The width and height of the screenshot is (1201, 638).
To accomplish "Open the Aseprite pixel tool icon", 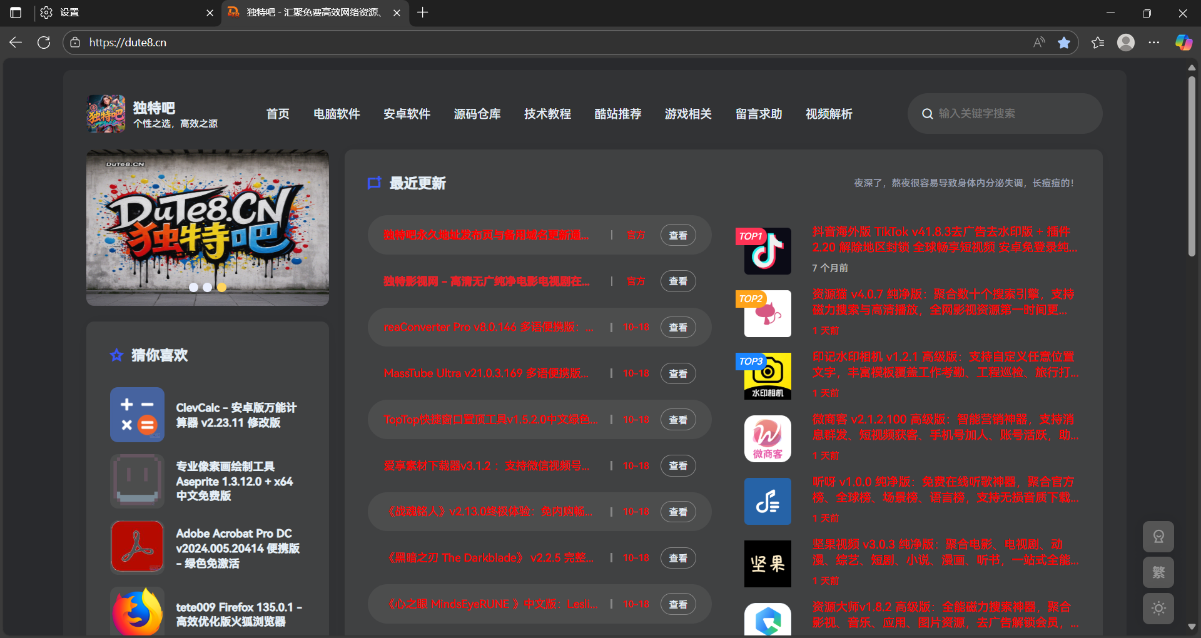I will point(137,480).
